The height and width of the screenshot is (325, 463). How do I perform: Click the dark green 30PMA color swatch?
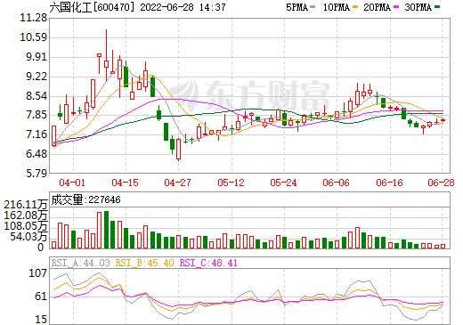click(x=437, y=6)
